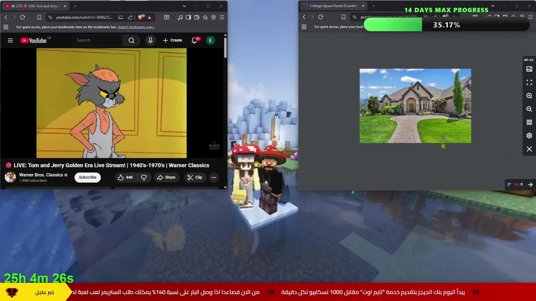Open the YouTube hamburger guide menu
Screen dimensions: 536x301
(10, 40)
